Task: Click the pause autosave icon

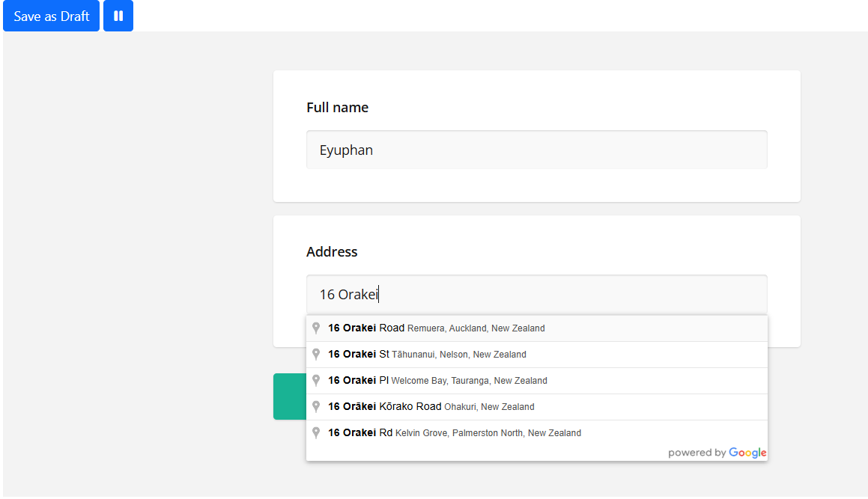Action: [x=118, y=16]
